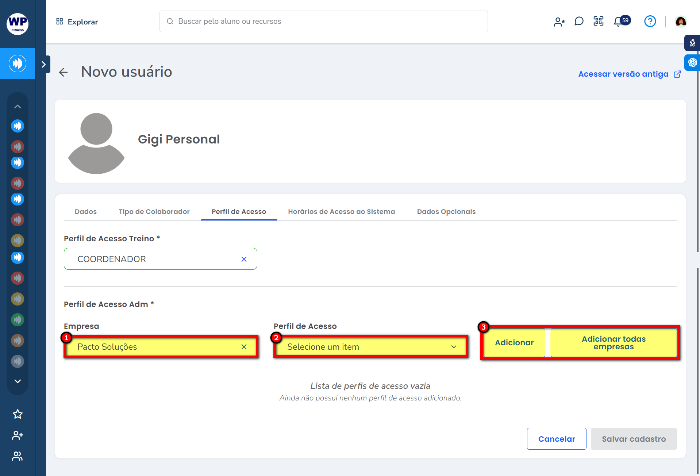700x476 pixels.
Task: Clear the Pacto Soluções company selection
Action: [244, 347]
